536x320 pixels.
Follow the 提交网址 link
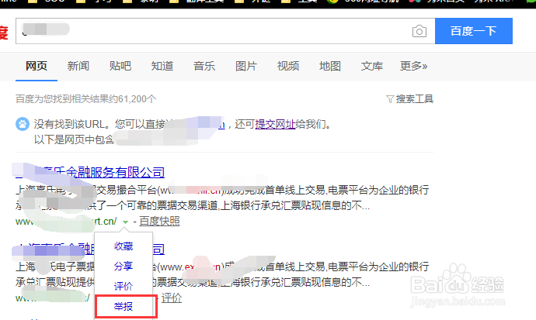pyautogui.click(x=275, y=125)
